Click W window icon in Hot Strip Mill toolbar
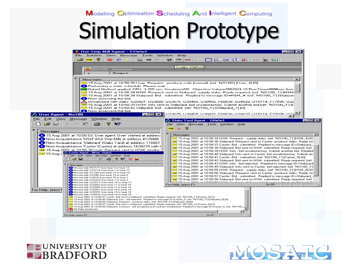358x268 pixels. (x=227, y=60)
